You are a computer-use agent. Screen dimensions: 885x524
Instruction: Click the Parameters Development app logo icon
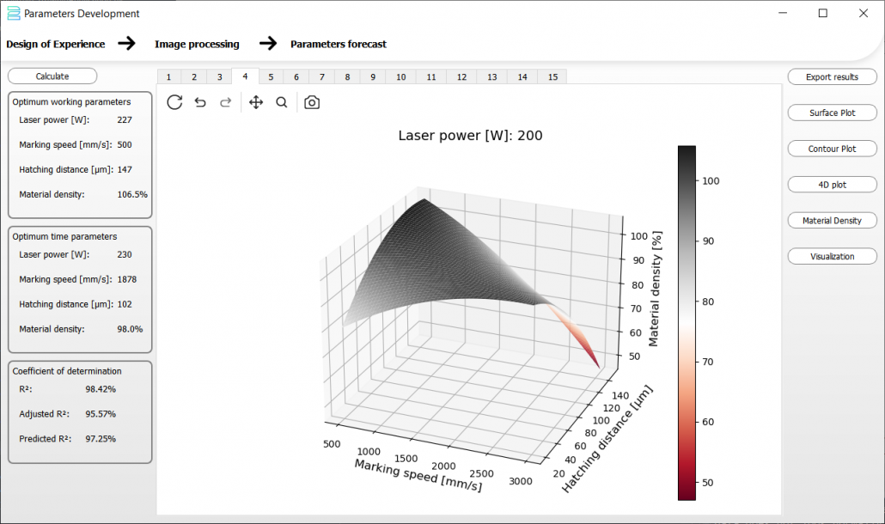point(14,13)
